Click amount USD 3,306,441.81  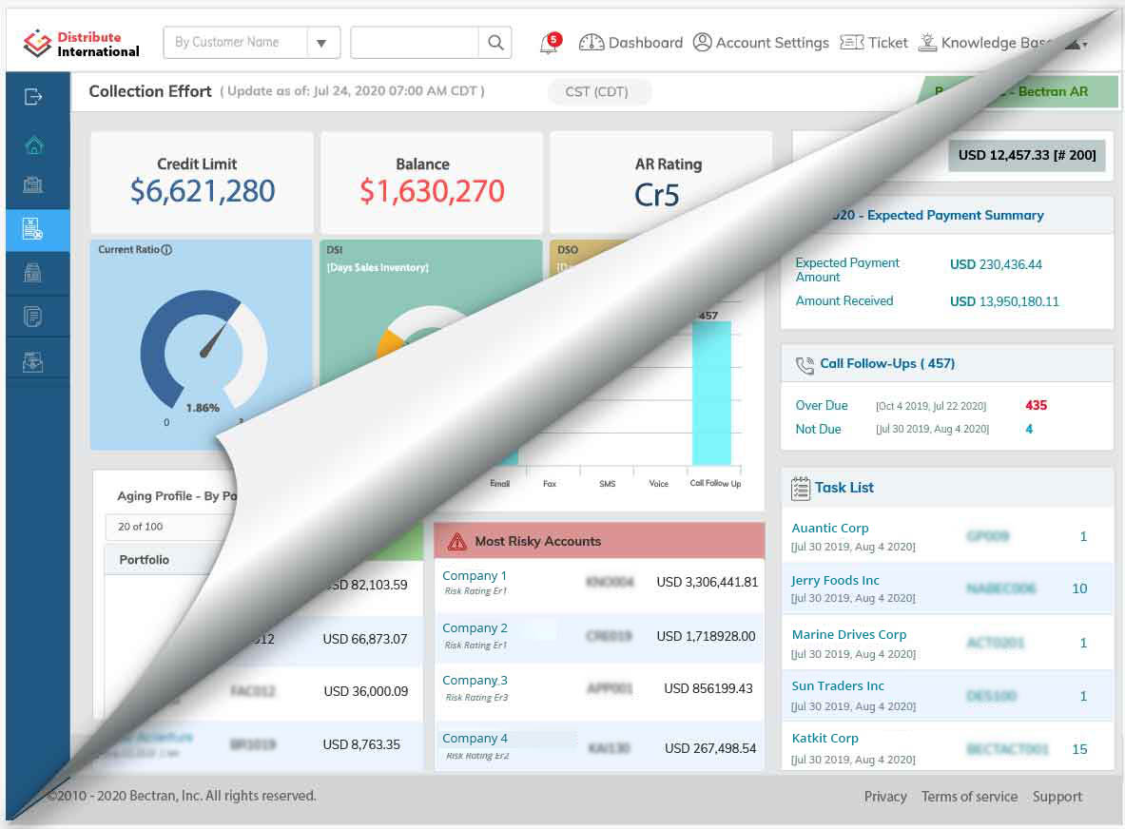pyautogui.click(x=708, y=583)
